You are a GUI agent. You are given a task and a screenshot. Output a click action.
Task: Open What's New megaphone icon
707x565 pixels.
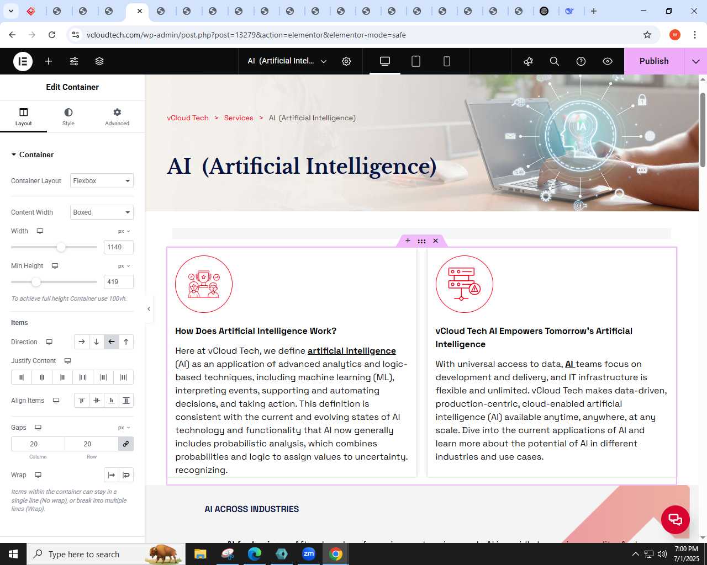[529, 61]
